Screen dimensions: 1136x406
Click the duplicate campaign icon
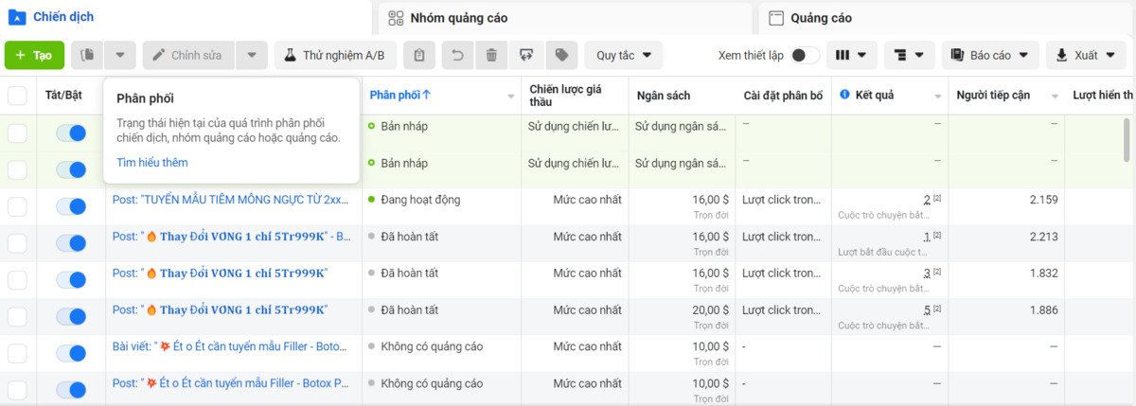[x=87, y=56]
